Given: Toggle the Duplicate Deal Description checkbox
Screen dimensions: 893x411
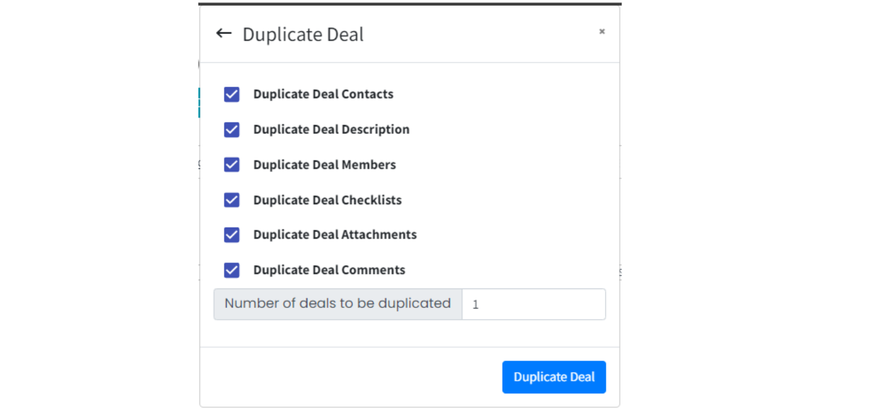Looking at the screenshot, I should click(232, 129).
